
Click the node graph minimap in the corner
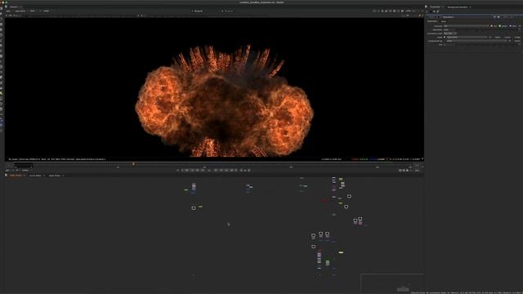(x=392, y=283)
